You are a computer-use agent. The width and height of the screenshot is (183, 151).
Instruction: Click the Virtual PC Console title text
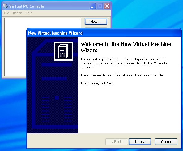point(27,6)
